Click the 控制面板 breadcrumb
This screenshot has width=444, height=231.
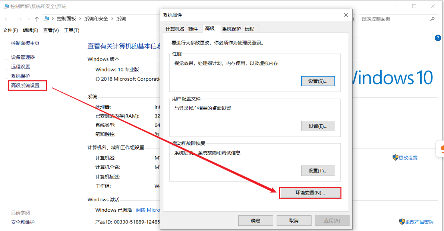pos(66,19)
